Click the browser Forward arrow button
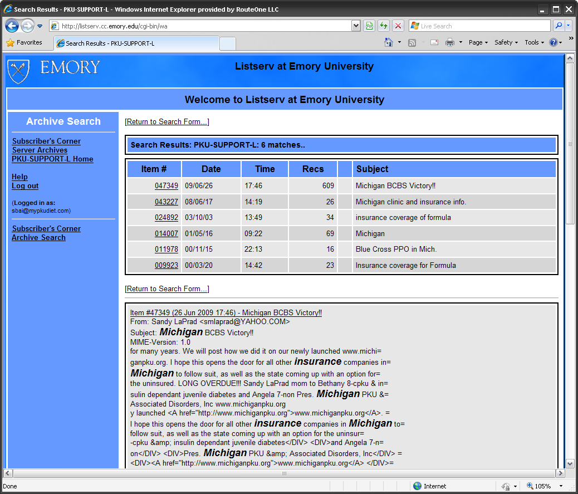The width and height of the screenshot is (578, 494). click(x=28, y=26)
